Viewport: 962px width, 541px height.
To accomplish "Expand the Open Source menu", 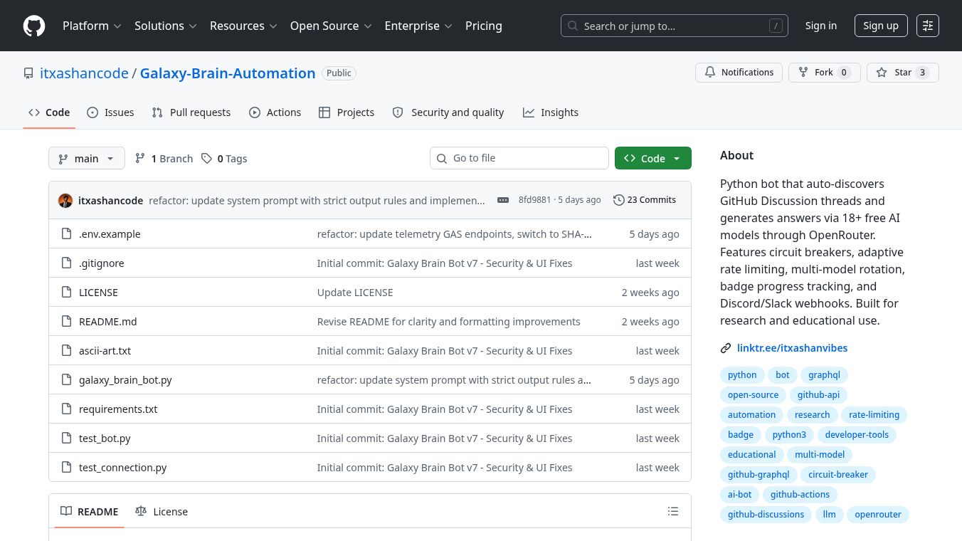I will [x=331, y=26].
